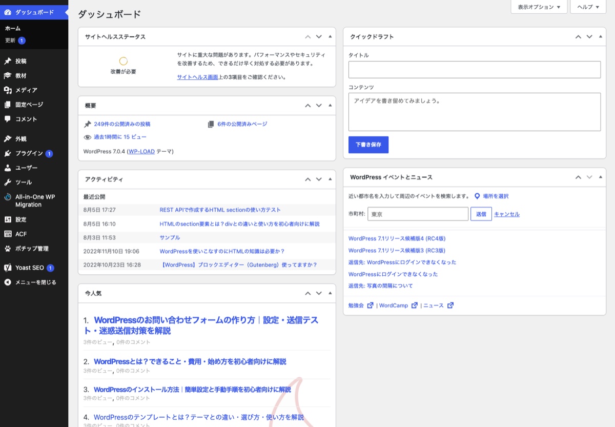Collapse the 今人気 panel
Image resolution: width=615 pixels, height=427 pixels.
tap(330, 293)
